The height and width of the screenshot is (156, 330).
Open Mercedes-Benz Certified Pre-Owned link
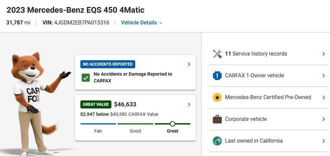pos(268,97)
